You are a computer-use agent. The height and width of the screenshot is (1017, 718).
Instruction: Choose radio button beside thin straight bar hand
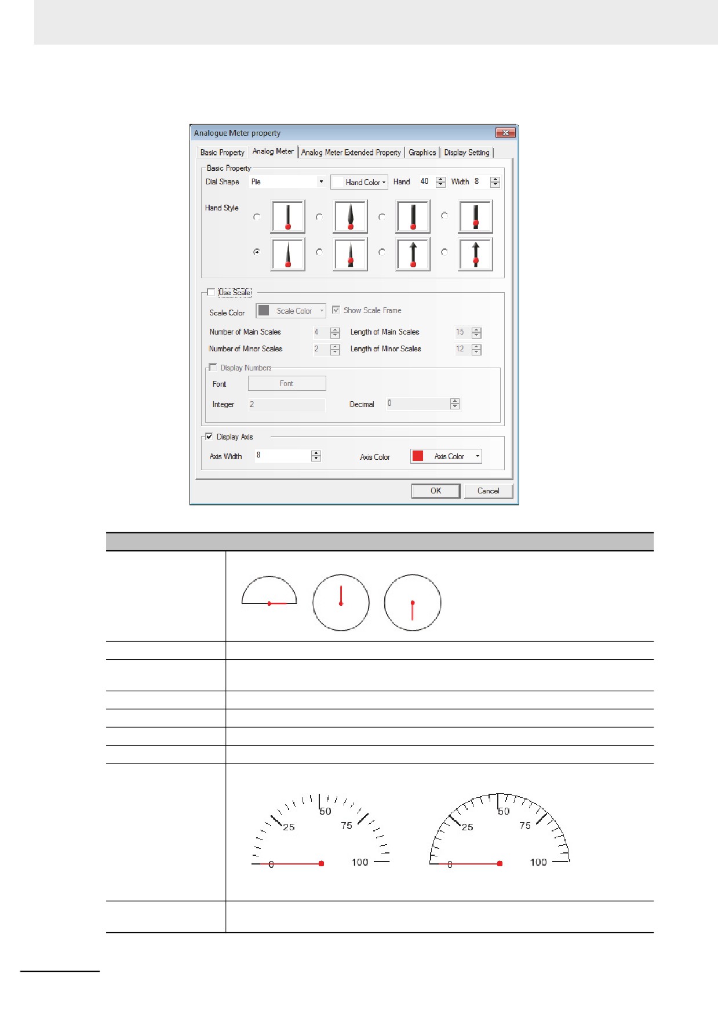[x=257, y=217]
